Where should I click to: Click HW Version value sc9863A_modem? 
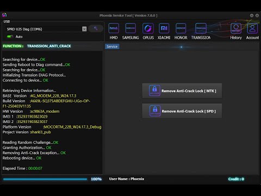coord(45,111)
